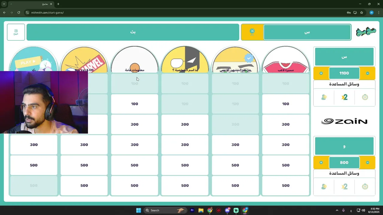Open the Chrome profile W avatar
Screen dimensions: 383x215
371,13
